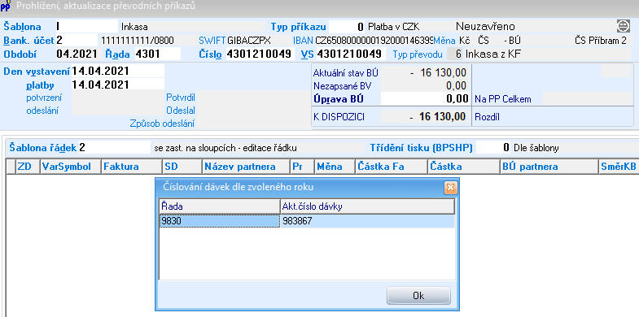Viewport: 639px width, 317px height.
Task: Click the Název partnera column header
Action: [x=246, y=167]
